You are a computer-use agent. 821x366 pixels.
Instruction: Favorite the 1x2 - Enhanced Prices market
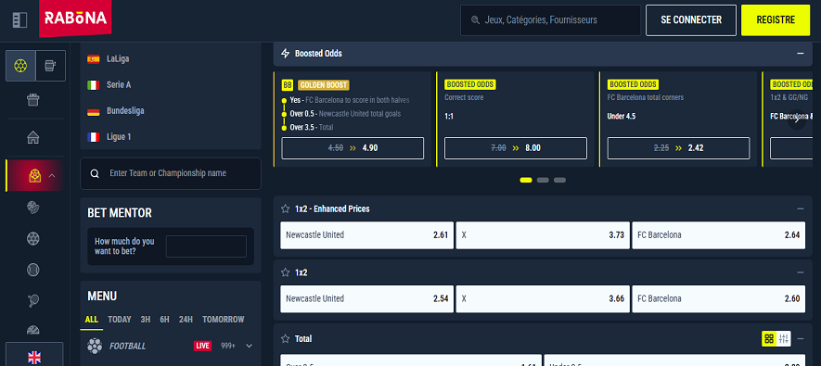point(286,208)
